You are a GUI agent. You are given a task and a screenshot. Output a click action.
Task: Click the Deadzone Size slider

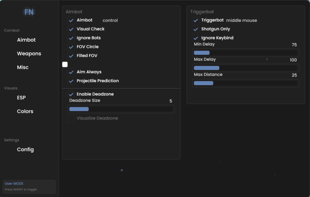tap(121, 109)
